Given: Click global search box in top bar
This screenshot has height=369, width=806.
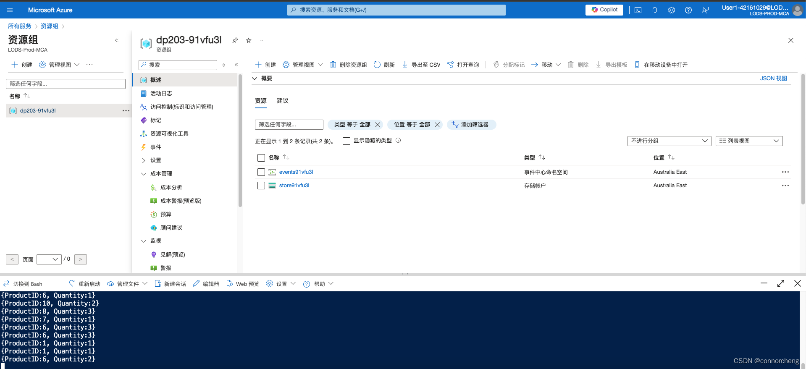Looking at the screenshot, I should [x=396, y=10].
